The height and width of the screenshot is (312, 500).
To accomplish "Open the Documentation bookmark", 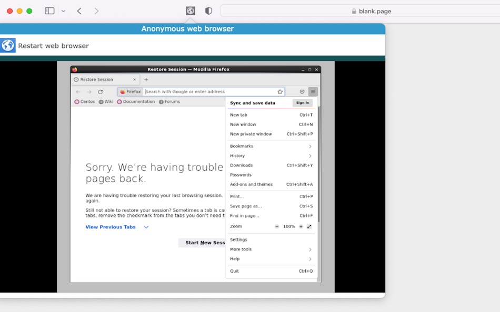I will (136, 101).
